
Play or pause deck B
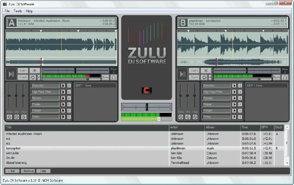click(x=182, y=74)
